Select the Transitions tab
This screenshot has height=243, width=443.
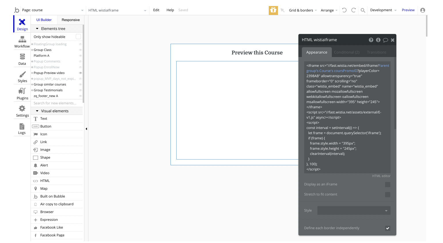coord(376,52)
